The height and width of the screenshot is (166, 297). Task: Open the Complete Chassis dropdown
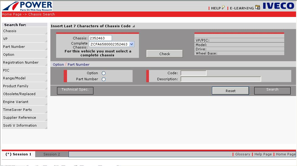tap(131, 44)
